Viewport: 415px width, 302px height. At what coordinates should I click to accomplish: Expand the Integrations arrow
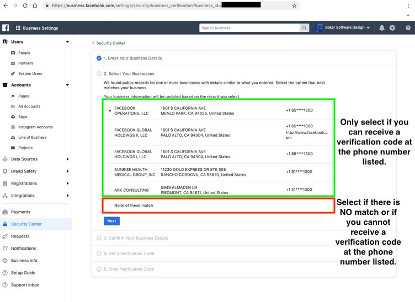pyautogui.click(x=67, y=196)
